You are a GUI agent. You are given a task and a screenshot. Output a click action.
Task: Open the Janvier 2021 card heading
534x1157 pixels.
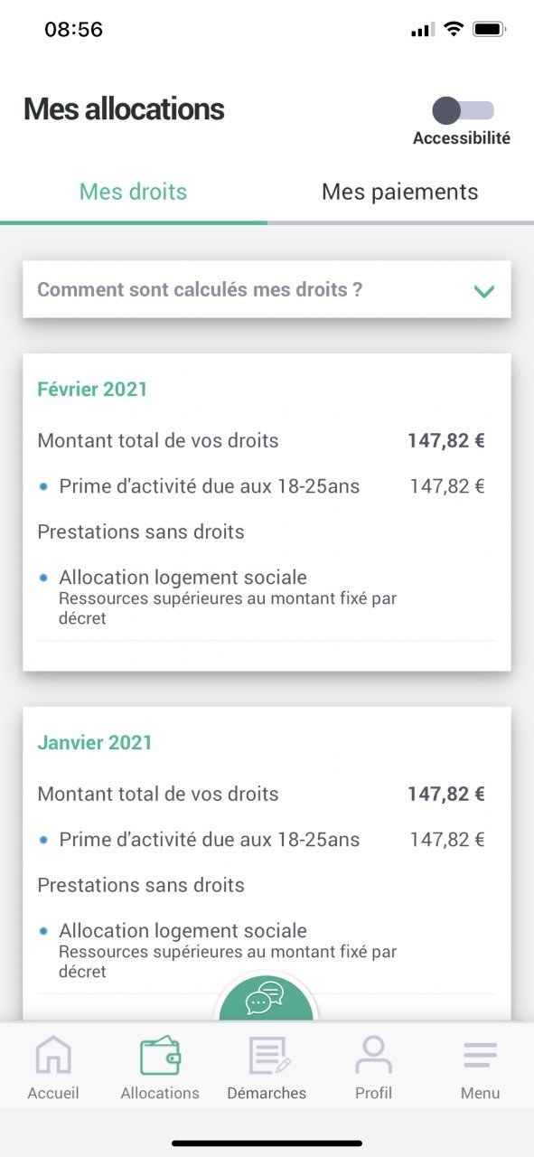pyautogui.click(x=95, y=743)
